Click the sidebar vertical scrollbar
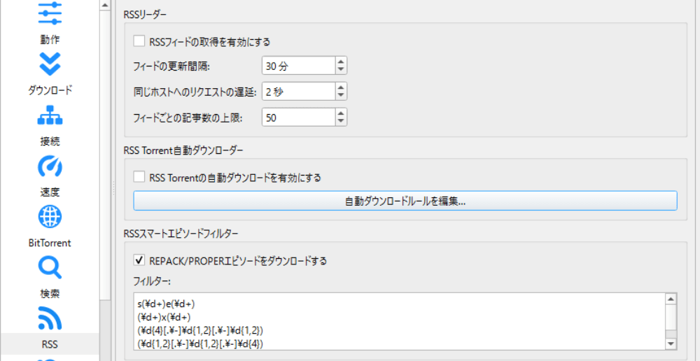700x361 pixels. [105, 175]
